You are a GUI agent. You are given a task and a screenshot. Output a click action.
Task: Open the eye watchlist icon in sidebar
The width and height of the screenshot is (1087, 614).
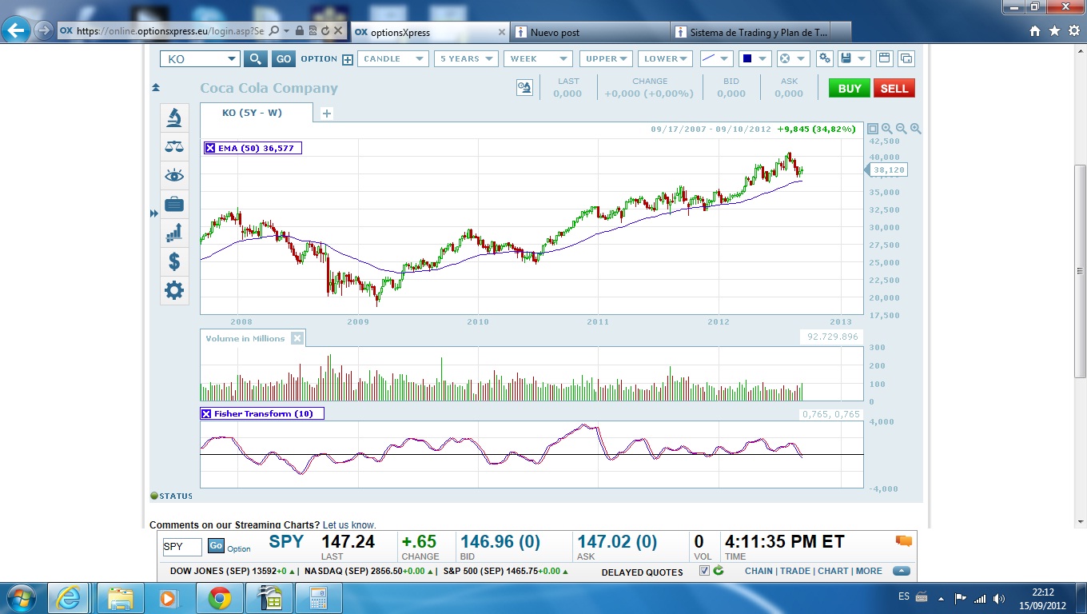tap(174, 175)
